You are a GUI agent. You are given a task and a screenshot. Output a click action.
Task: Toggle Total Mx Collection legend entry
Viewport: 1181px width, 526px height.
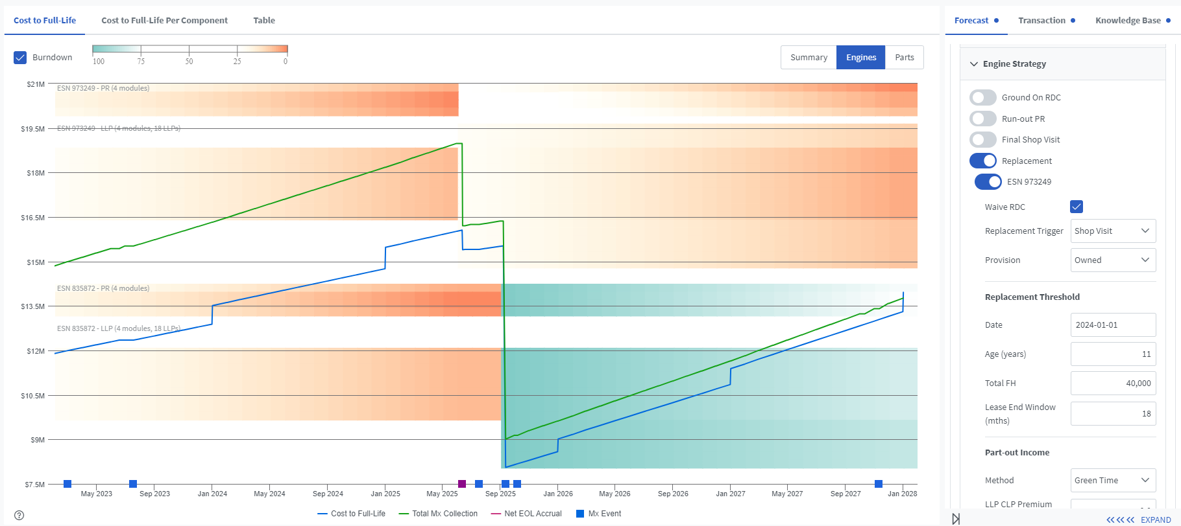coord(438,514)
